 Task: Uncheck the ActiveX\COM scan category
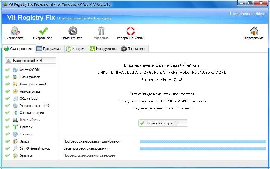[7, 70]
